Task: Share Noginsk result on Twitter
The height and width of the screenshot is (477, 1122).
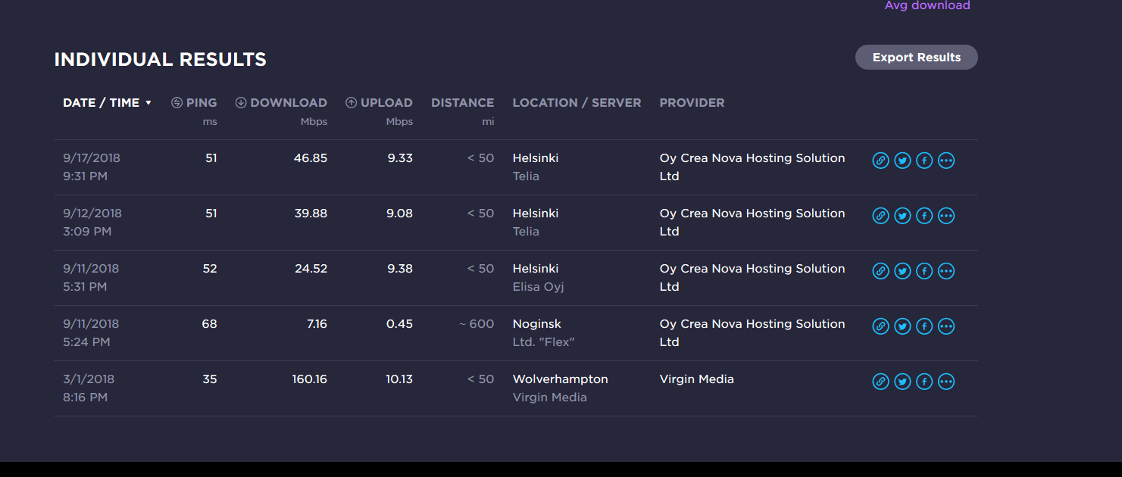Action: 902,326
